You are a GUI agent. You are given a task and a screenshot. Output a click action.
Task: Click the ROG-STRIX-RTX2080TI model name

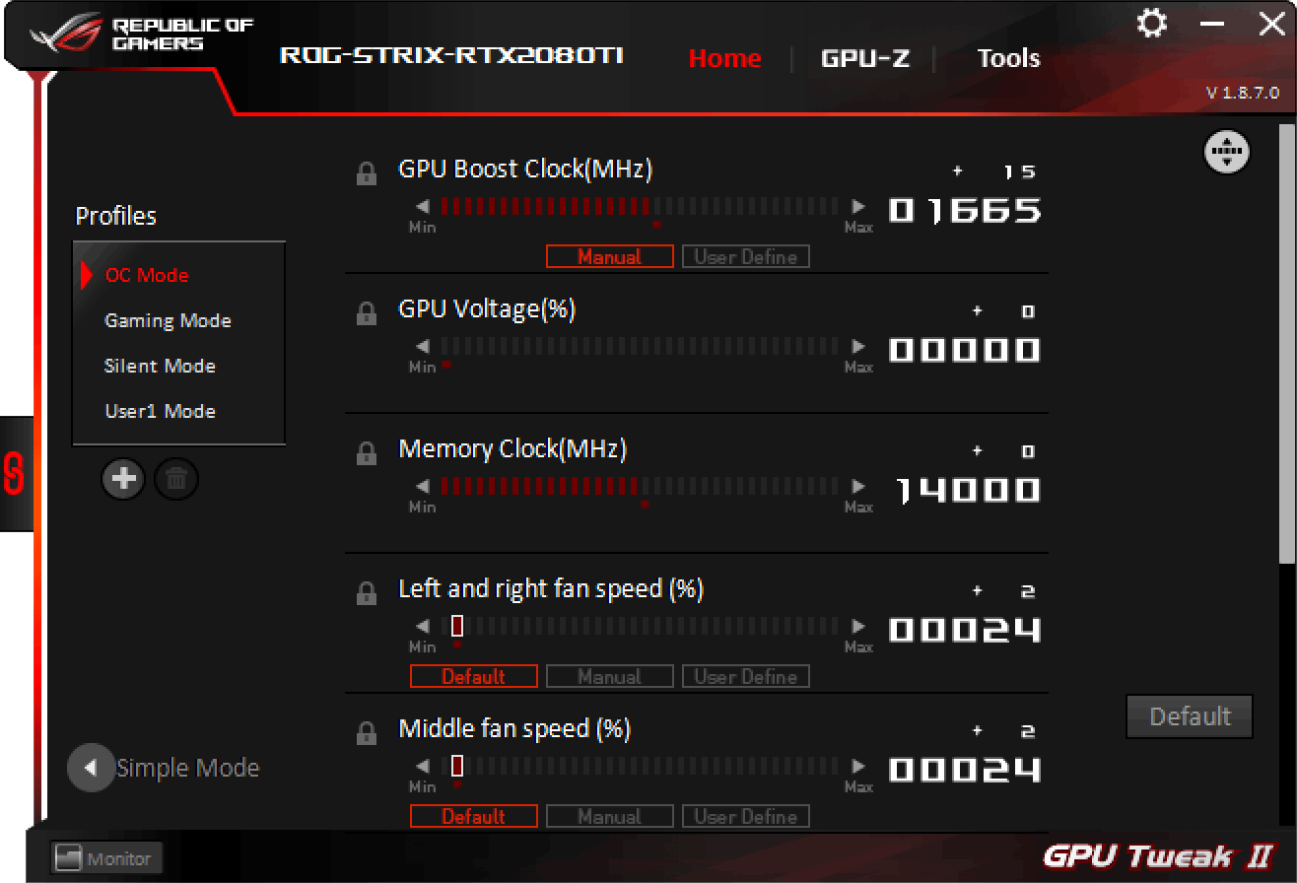452,55
